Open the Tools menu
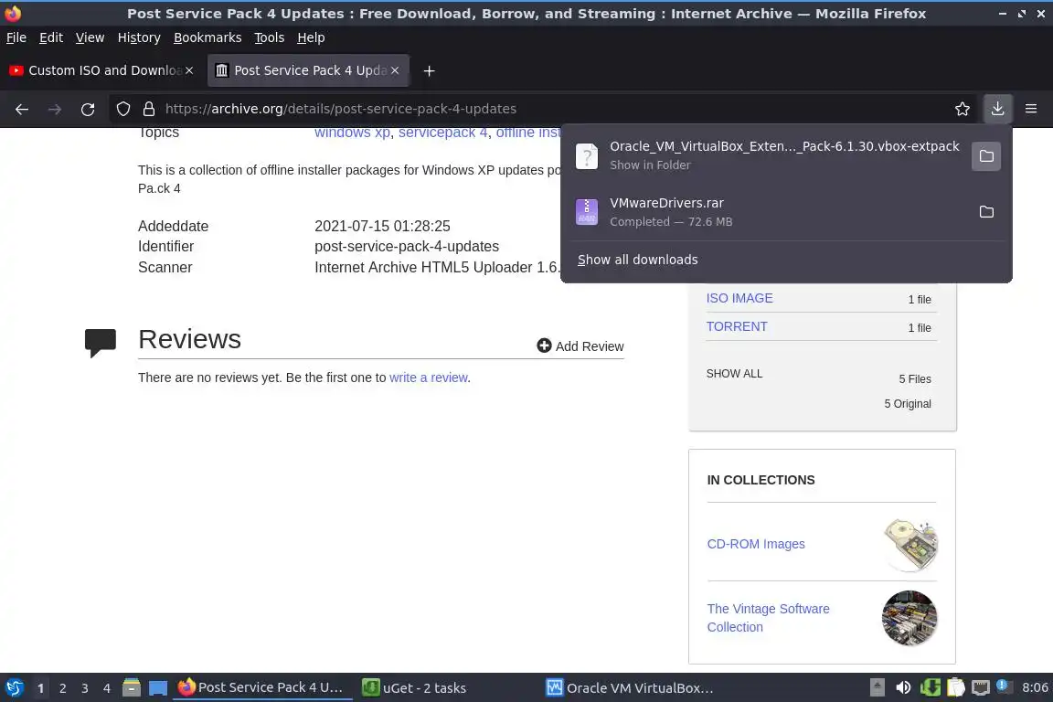Image resolution: width=1053 pixels, height=702 pixels. (270, 37)
